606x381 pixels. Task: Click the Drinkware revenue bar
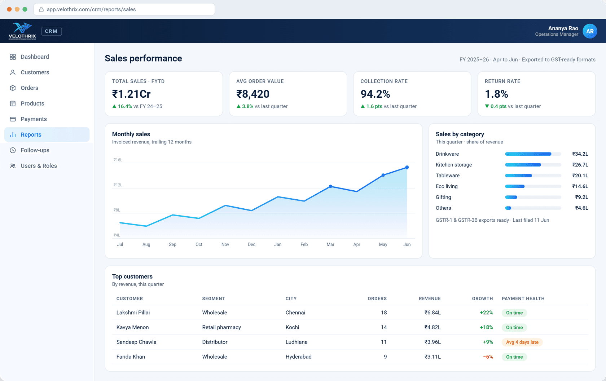tap(533, 154)
